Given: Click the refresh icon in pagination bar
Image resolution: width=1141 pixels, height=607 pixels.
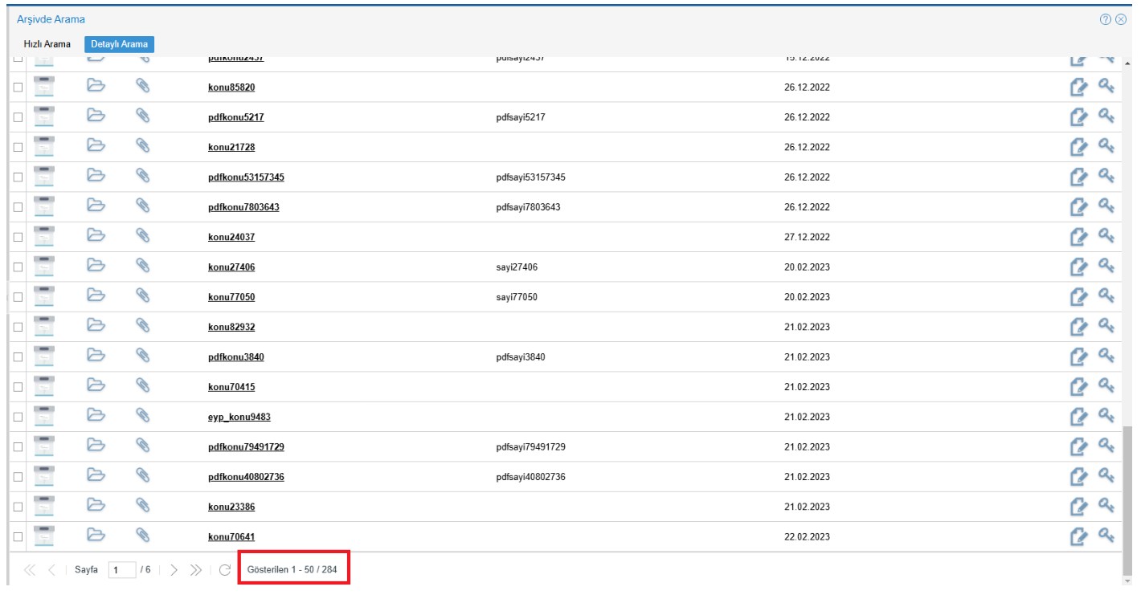Looking at the screenshot, I should point(225,570).
